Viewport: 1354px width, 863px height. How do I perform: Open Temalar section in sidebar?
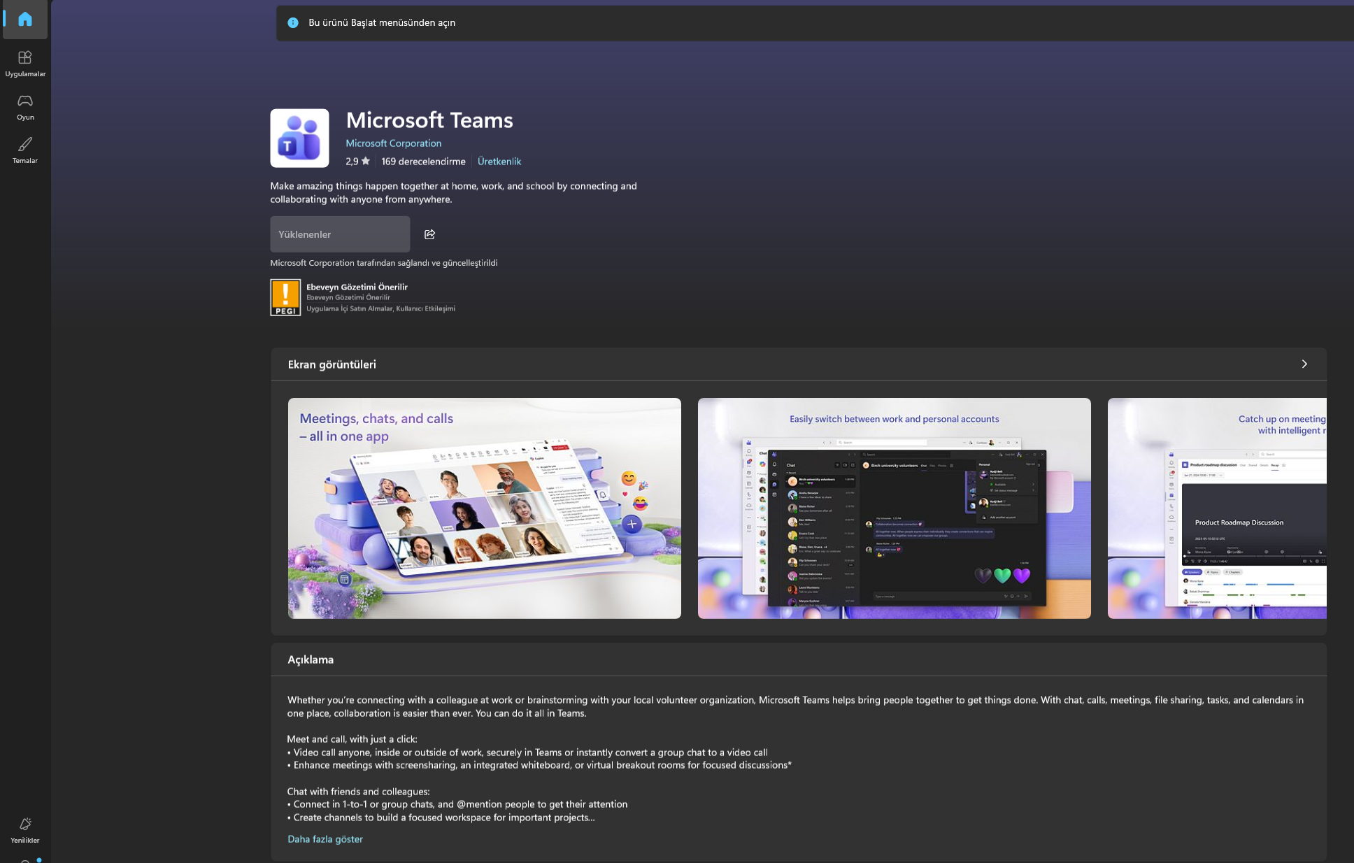point(25,150)
